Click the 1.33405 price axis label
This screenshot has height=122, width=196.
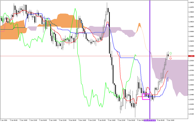tap(191, 95)
